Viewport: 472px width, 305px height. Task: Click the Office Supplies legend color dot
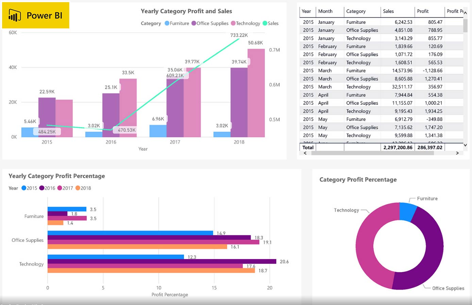[x=194, y=23]
